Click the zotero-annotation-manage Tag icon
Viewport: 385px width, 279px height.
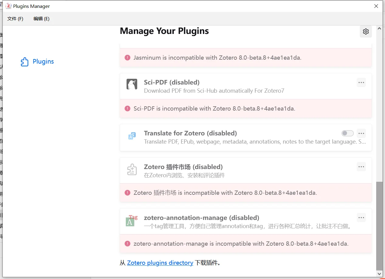(x=131, y=221)
